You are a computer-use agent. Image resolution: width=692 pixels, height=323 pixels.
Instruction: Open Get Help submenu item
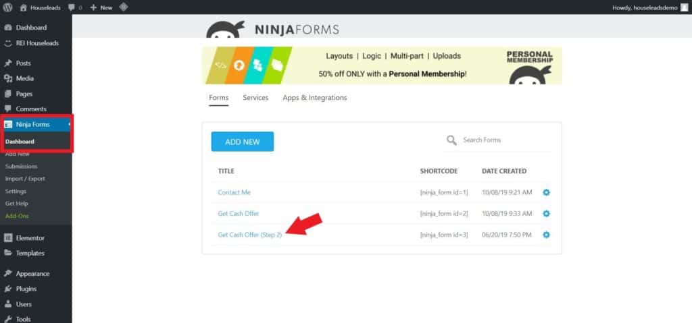[17, 204]
